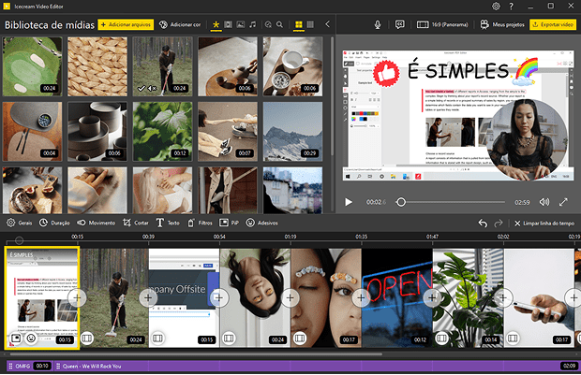Select the golf course aerial thumbnail
The height and width of the screenshot is (375, 581).
(32, 66)
